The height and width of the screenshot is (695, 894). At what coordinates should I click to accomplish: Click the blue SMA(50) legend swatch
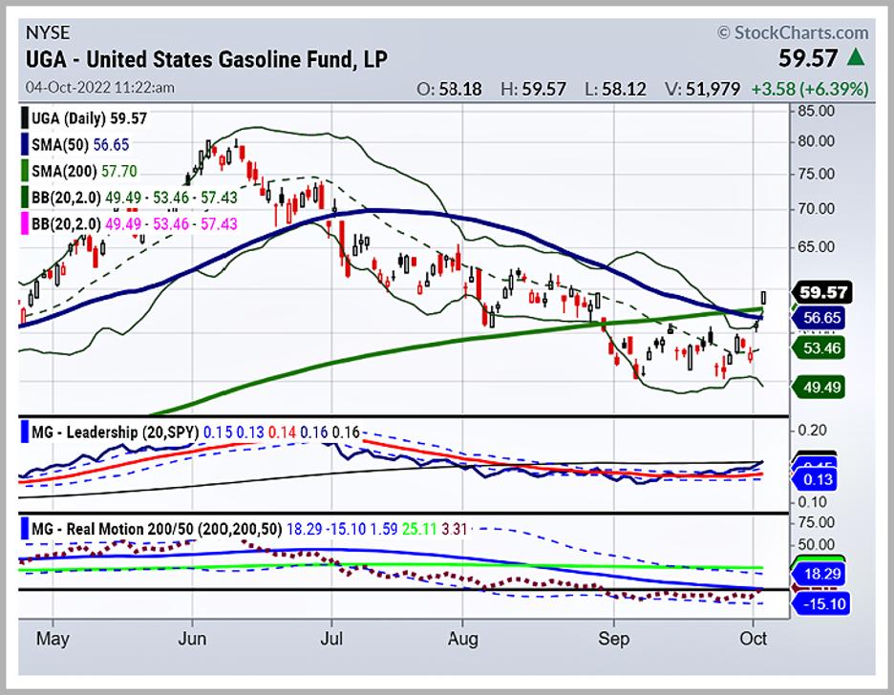click(23, 145)
